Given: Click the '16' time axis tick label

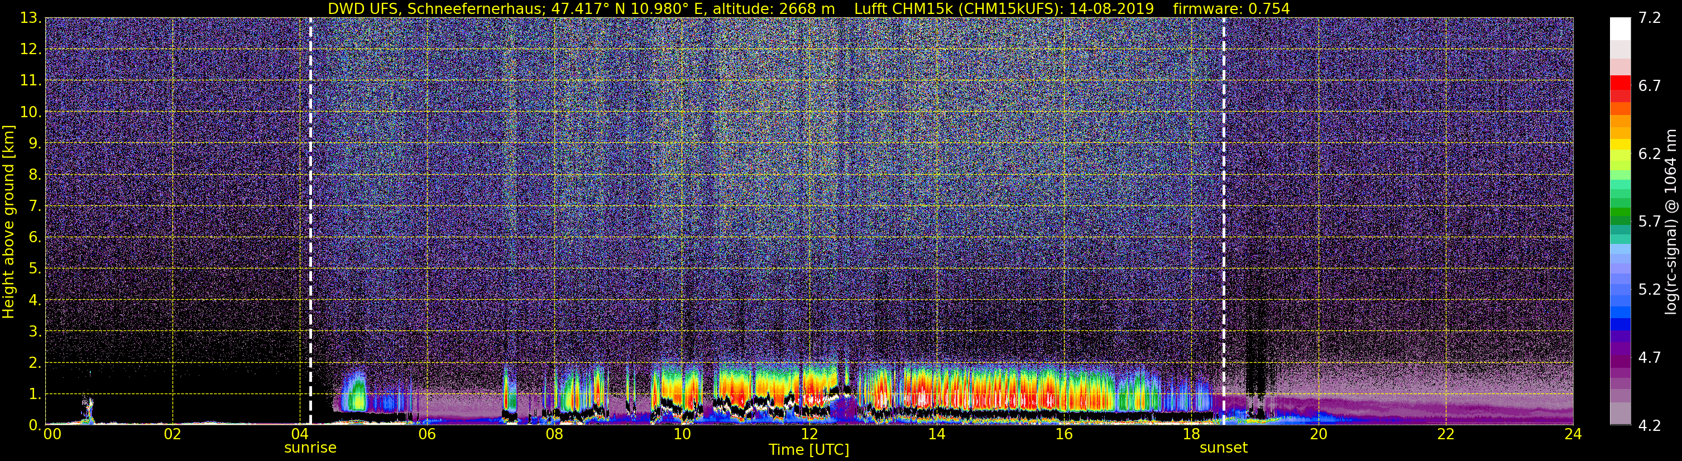Looking at the screenshot, I should pos(1063,435).
